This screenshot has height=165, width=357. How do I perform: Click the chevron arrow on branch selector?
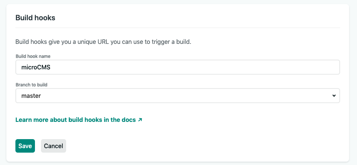pyautogui.click(x=334, y=96)
